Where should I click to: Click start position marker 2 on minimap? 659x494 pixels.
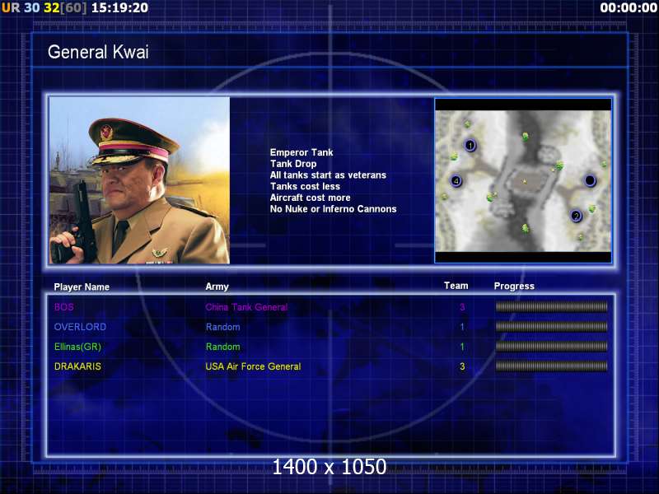click(x=576, y=216)
